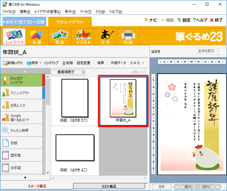Open 設定 settings wrench
Viewport: 227px width, 191px height.
tap(184, 20)
